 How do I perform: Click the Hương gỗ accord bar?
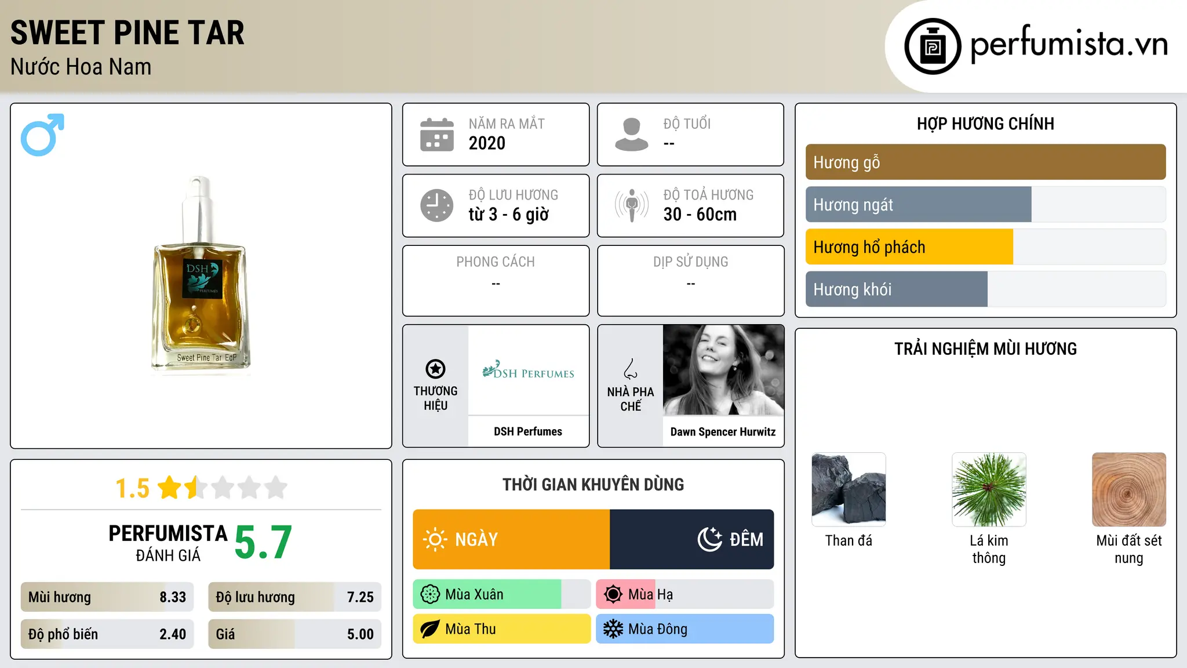985,162
